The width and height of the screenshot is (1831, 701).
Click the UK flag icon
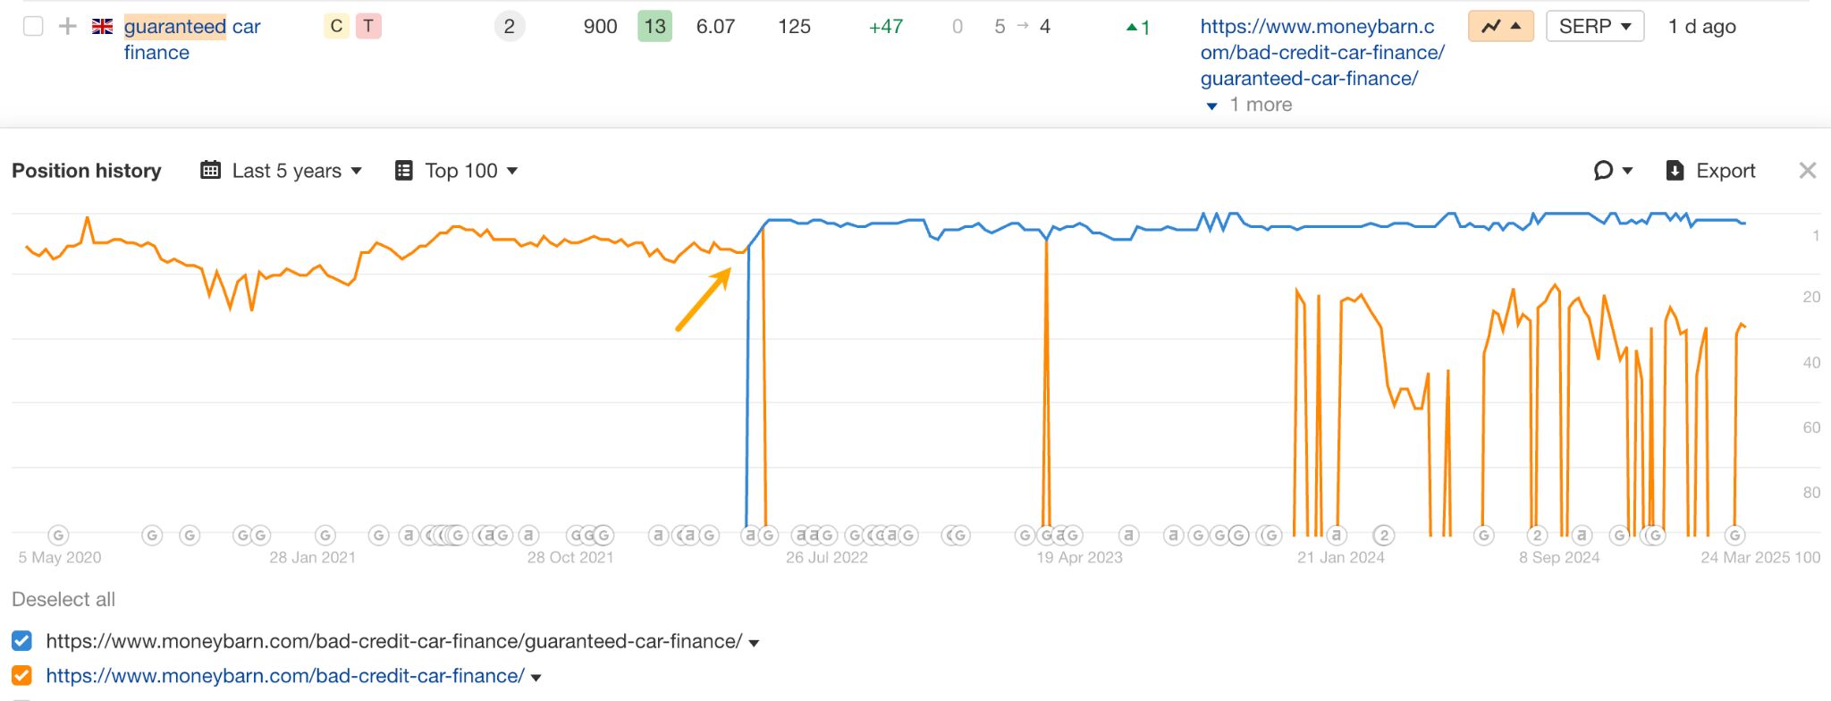click(x=103, y=27)
